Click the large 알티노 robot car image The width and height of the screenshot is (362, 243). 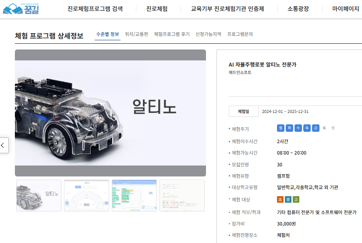point(110,113)
